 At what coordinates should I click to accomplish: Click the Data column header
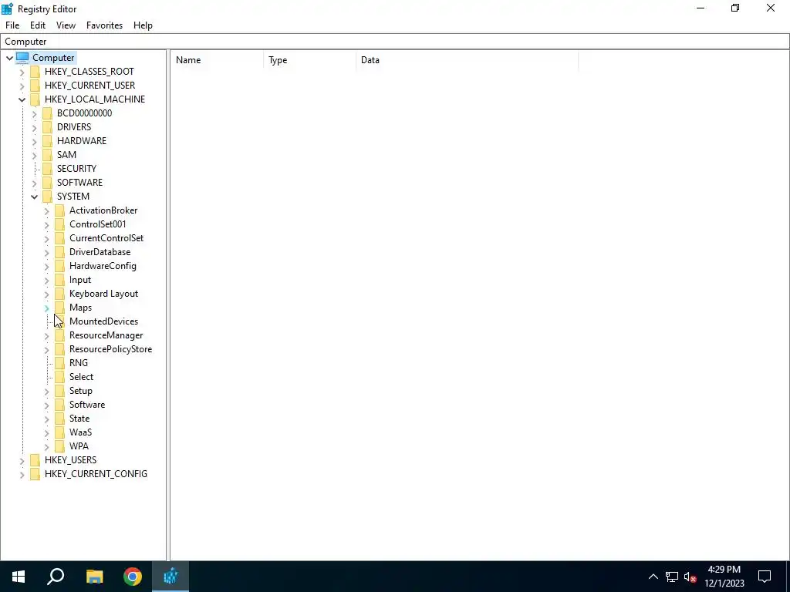coord(467,60)
